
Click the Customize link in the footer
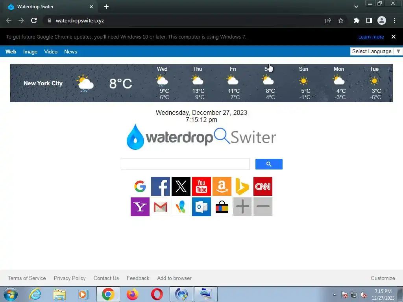coord(383,278)
